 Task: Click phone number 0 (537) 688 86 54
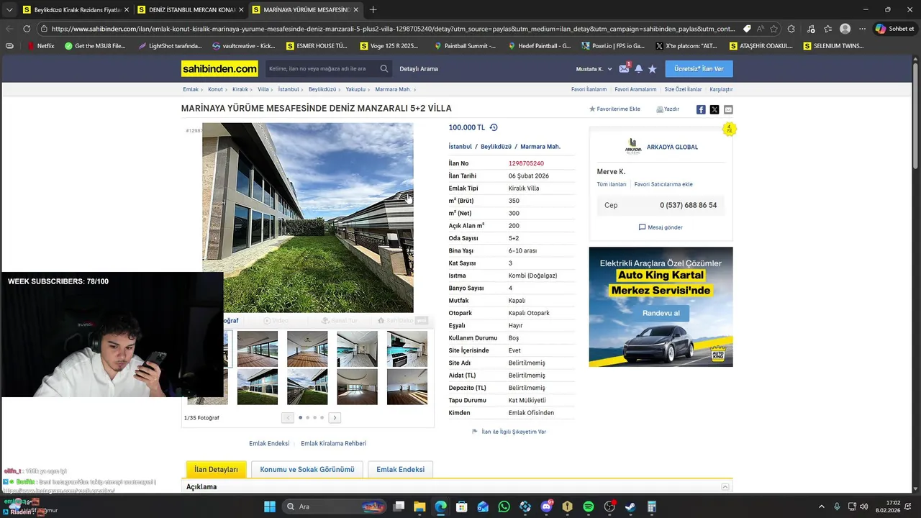(688, 205)
